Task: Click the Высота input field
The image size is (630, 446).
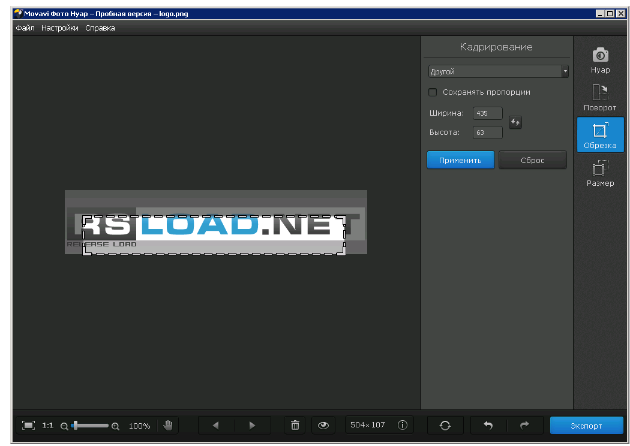Action: [487, 132]
